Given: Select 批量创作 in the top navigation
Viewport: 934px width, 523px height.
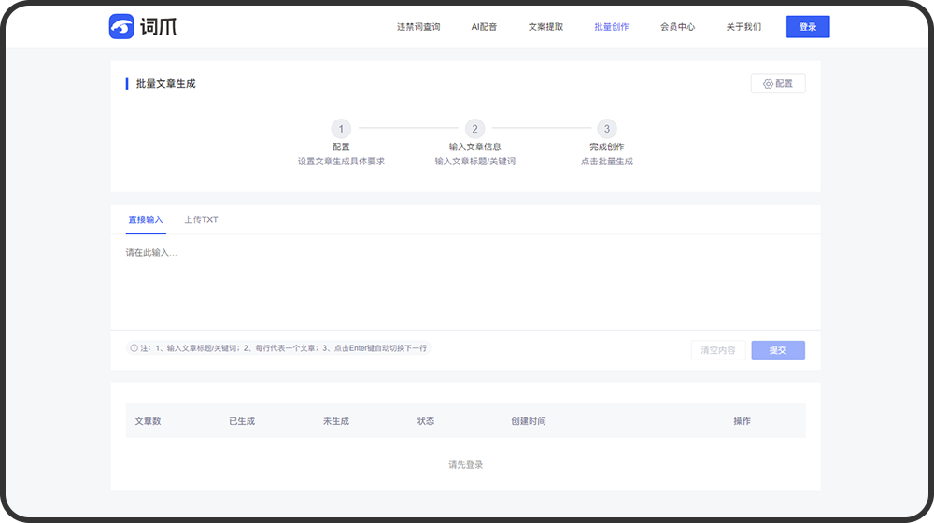Looking at the screenshot, I should point(612,27).
